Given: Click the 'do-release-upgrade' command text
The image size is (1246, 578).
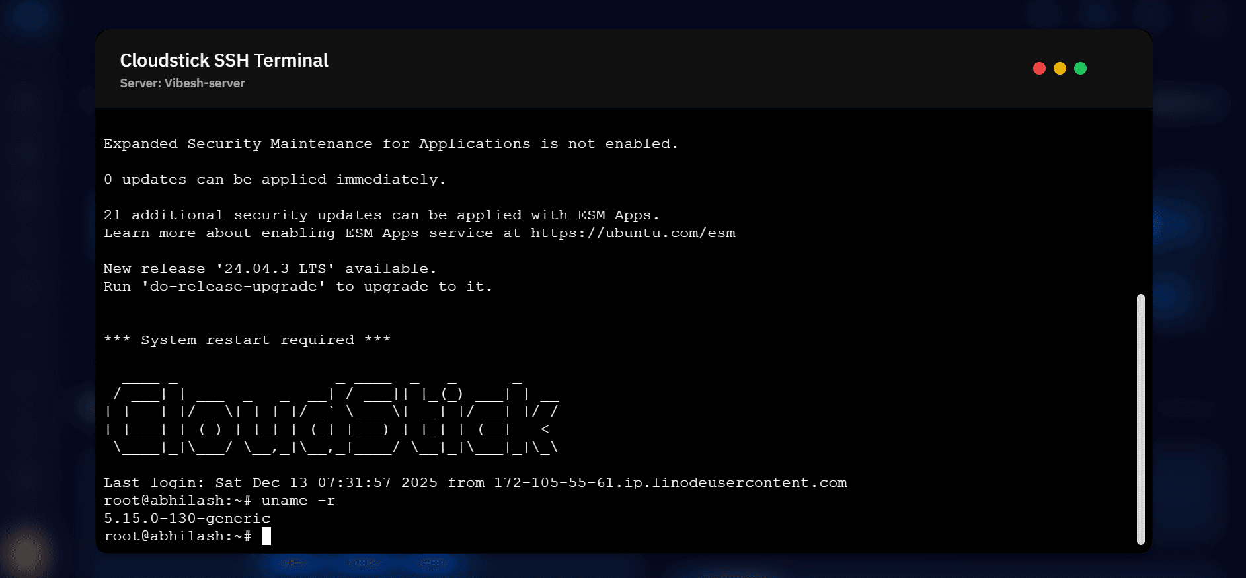Looking at the screenshot, I should (233, 287).
